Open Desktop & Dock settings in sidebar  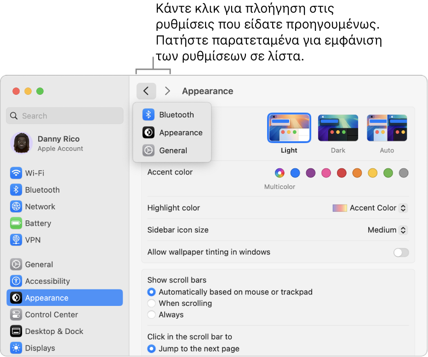point(65,331)
